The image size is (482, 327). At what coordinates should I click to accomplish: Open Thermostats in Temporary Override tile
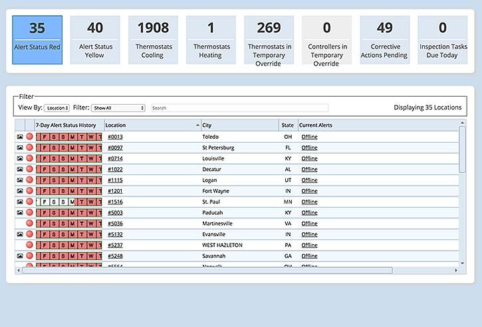(269, 40)
